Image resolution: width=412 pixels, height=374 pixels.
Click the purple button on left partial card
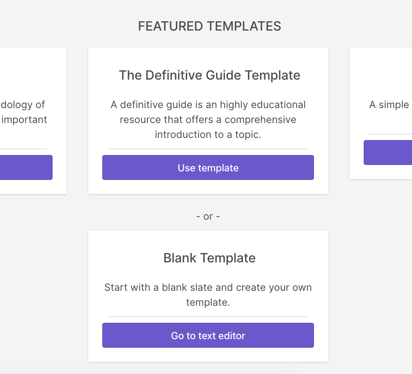click(x=26, y=167)
